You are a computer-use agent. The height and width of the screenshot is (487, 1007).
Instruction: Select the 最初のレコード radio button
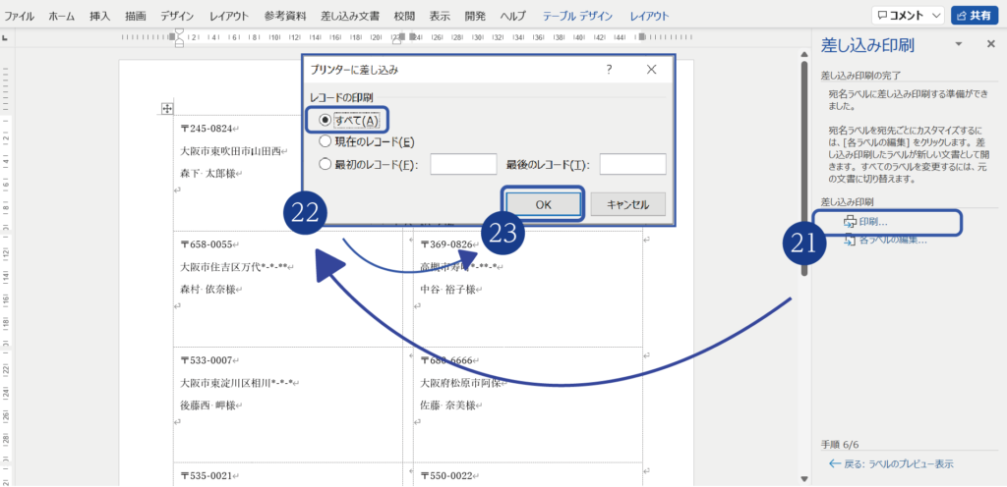[326, 164]
